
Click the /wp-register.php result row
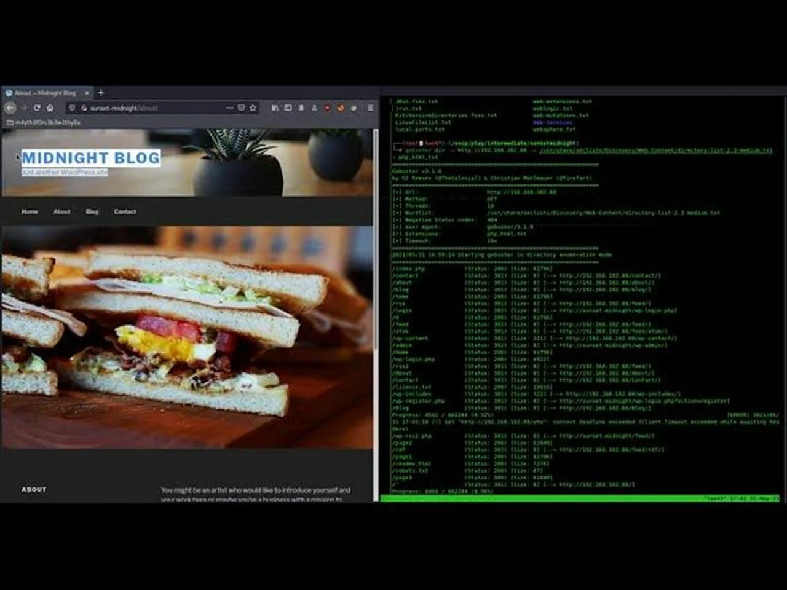click(561, 401)
